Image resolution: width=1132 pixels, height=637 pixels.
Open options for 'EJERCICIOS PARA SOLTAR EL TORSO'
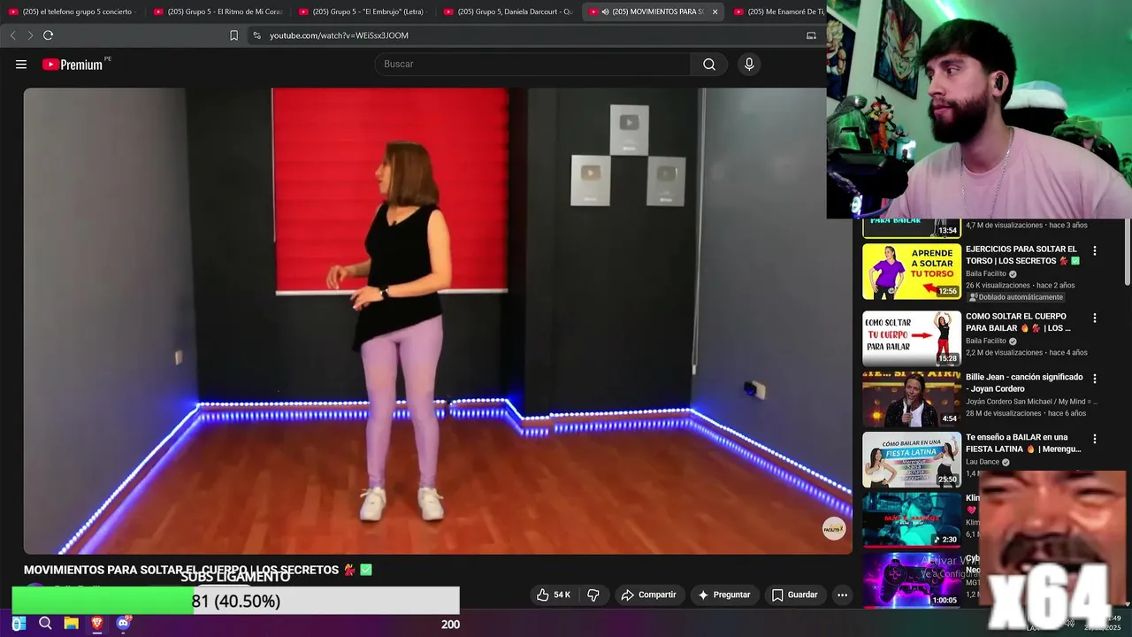pos(1094,251)
